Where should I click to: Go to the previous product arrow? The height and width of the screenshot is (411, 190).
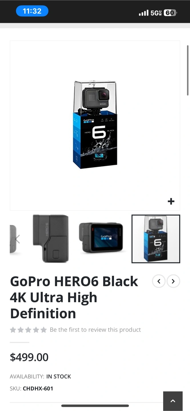pos(159,281)
